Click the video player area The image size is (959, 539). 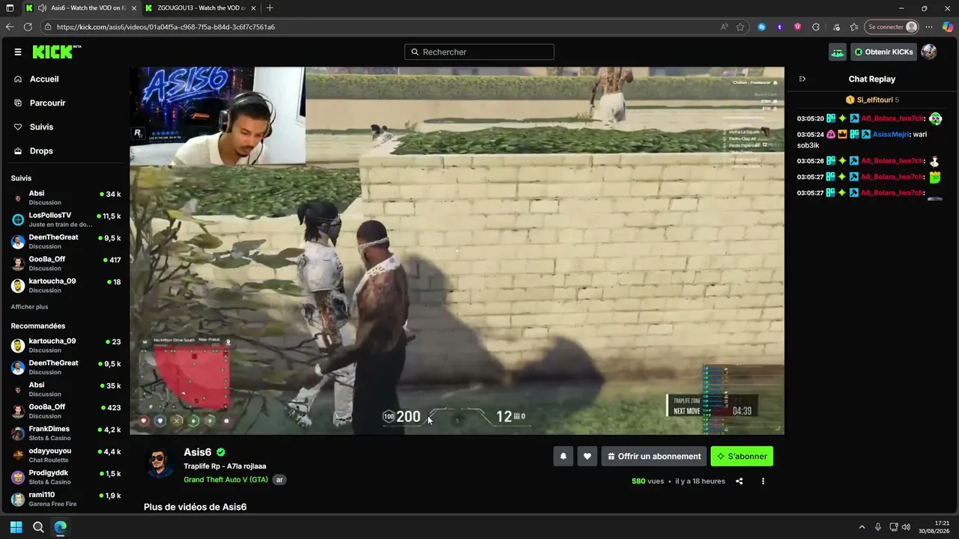[457, 251]
